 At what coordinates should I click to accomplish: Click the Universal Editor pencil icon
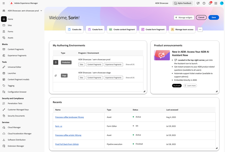[x=4, y=67]
